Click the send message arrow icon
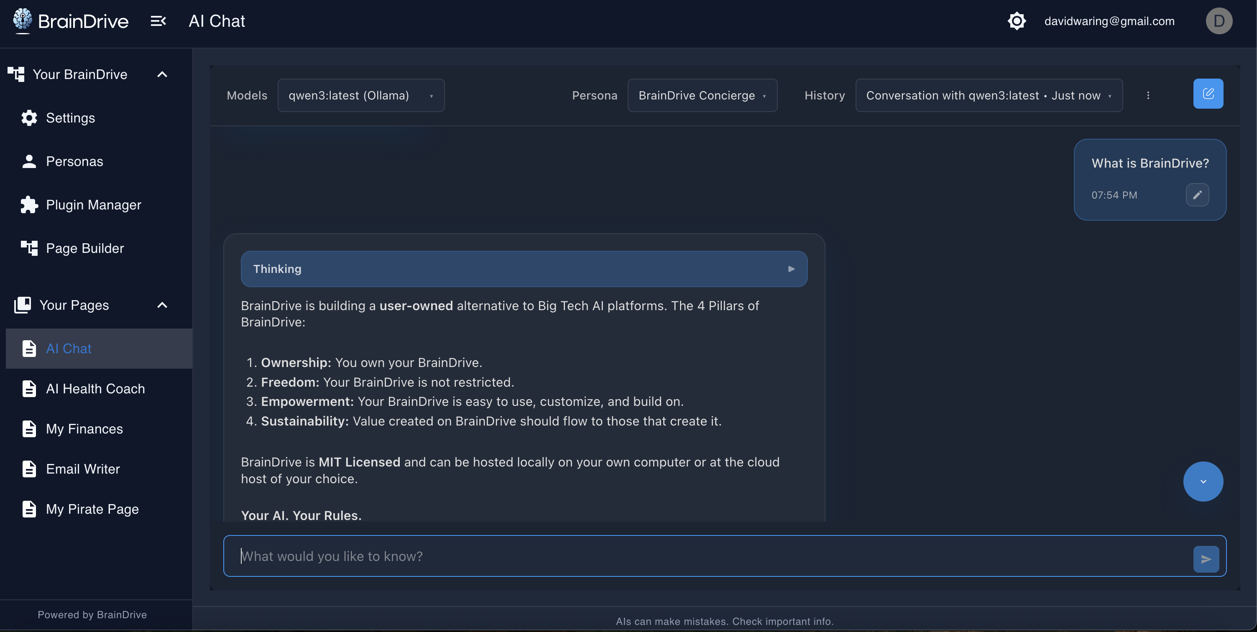Image resolution: width=1257 pixels, height=632 pixels. coord(1206,559)
